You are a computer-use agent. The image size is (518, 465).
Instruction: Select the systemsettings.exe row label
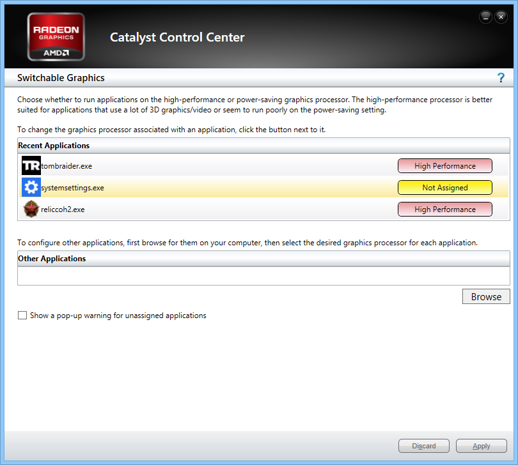72,188
